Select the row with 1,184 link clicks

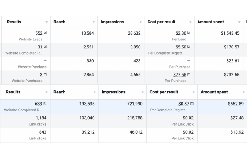point(124,121)
